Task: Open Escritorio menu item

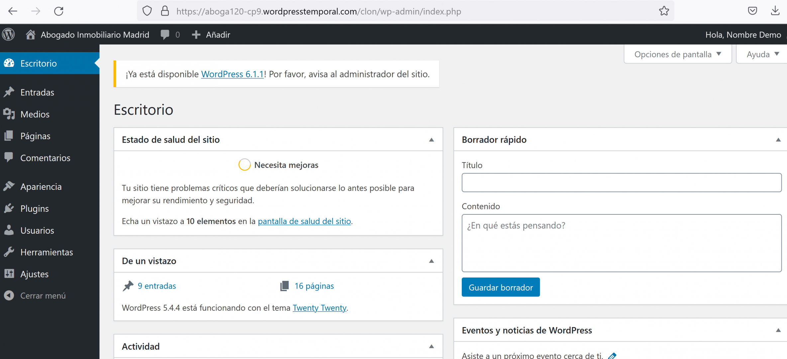Action: (x=50, y=63)
